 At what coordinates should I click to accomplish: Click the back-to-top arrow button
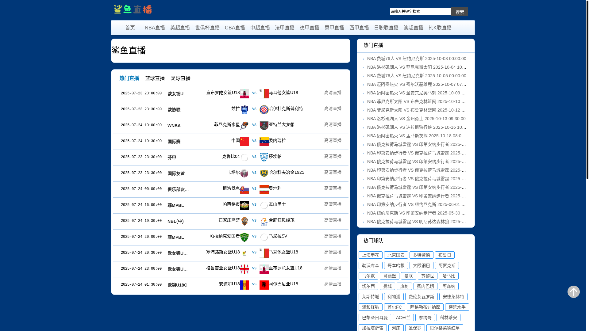[573, 291]
